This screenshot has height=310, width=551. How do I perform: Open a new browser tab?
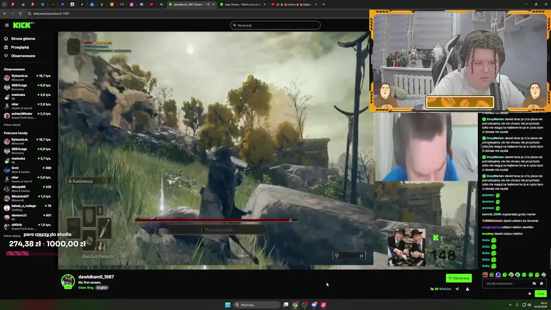[324, 4]
